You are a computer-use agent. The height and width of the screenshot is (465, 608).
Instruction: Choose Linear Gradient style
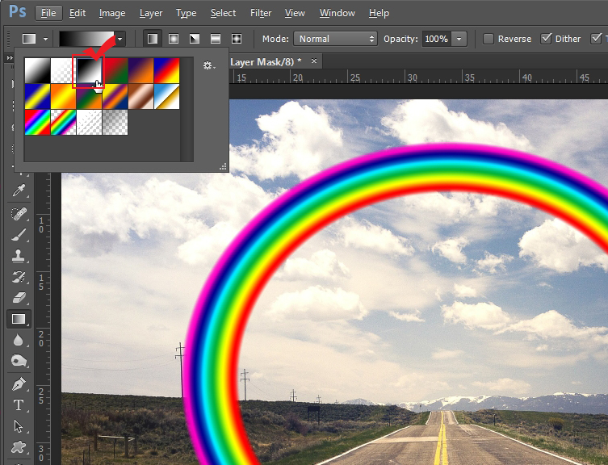[153, 39]
